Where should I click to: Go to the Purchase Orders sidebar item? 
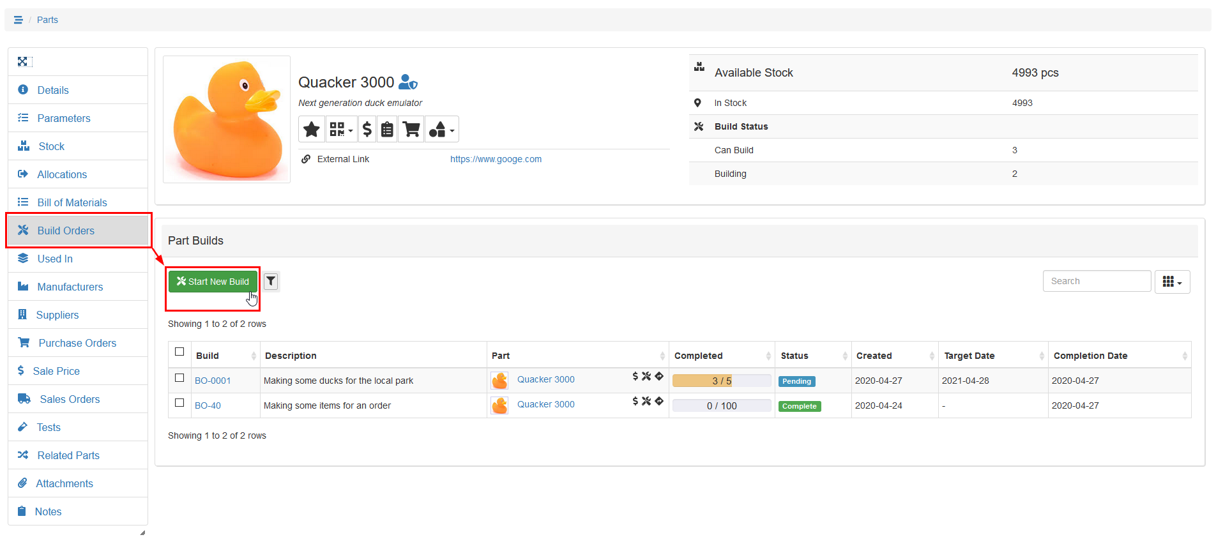77,343
